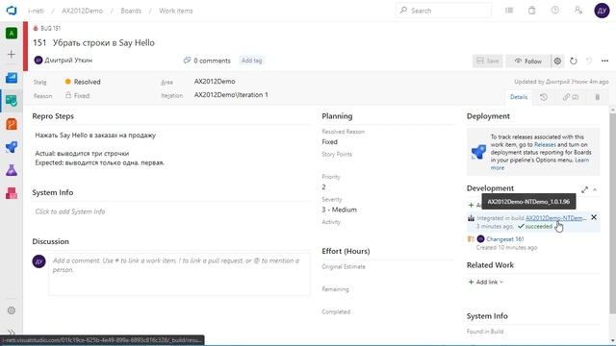Edit the Area AX2012Demo field

215,81
